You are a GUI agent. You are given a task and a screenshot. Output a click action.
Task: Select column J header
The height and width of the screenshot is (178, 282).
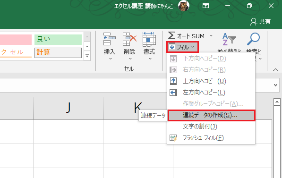point(68,108)
